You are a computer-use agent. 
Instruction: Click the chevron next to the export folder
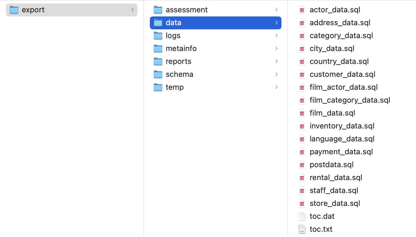pyautogui.click(x=133, y=10)
